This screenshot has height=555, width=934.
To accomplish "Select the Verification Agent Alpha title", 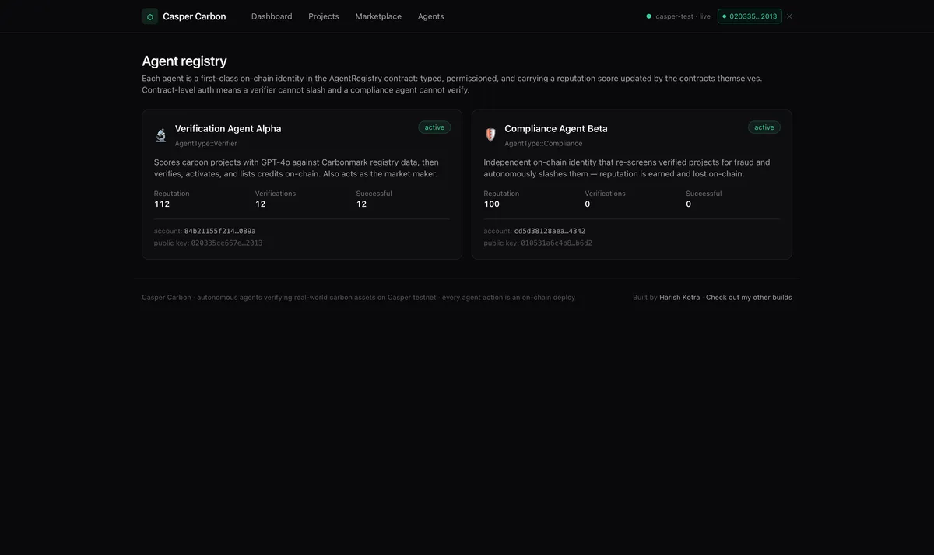I will pos(228,129).
